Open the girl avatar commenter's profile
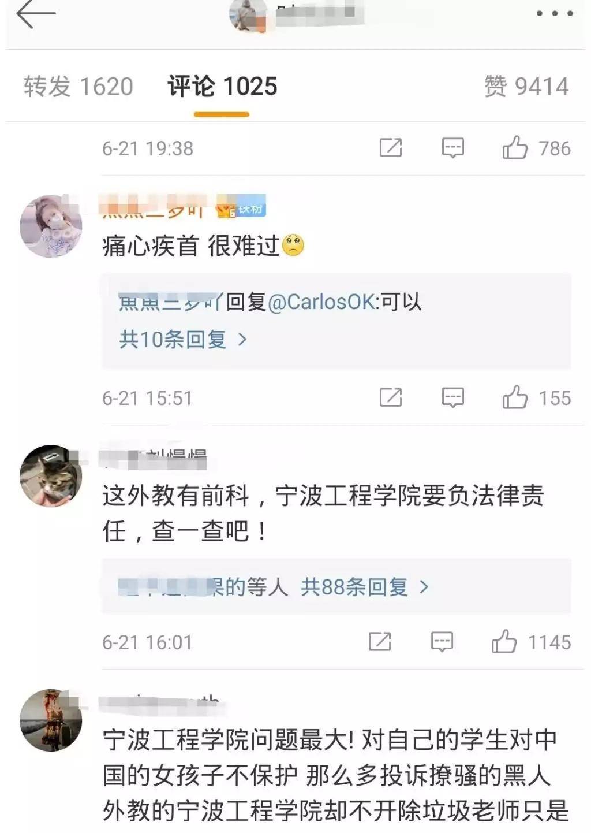 click(51, 226)
